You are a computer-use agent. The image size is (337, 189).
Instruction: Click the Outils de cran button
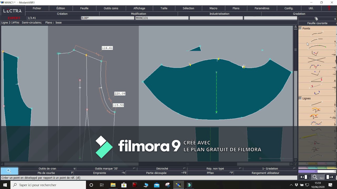pyautogui.click(x=47, y=169)
